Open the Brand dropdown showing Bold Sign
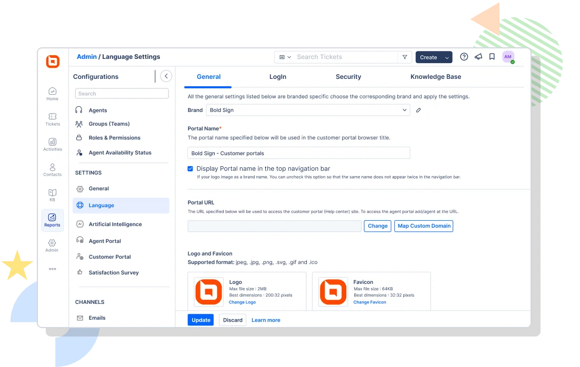 [x=308, y=110]
